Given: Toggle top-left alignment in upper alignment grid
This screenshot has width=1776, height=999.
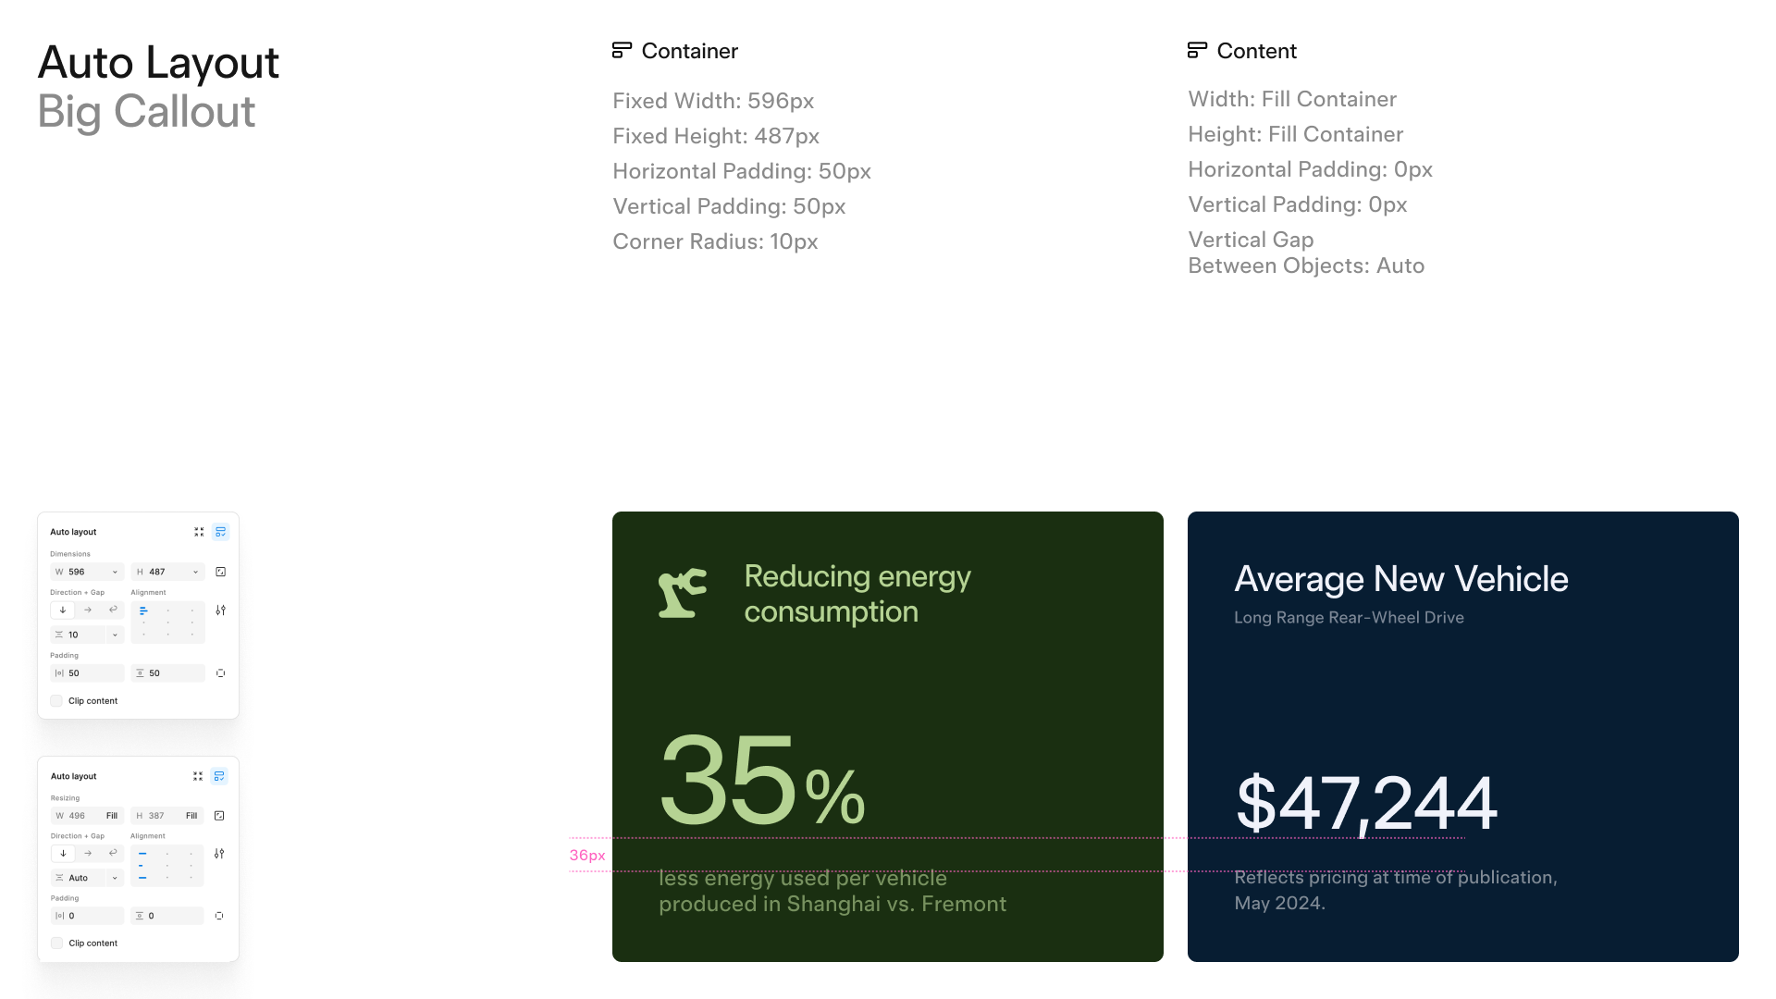Looking at the screenshot, I should point(143,610).
